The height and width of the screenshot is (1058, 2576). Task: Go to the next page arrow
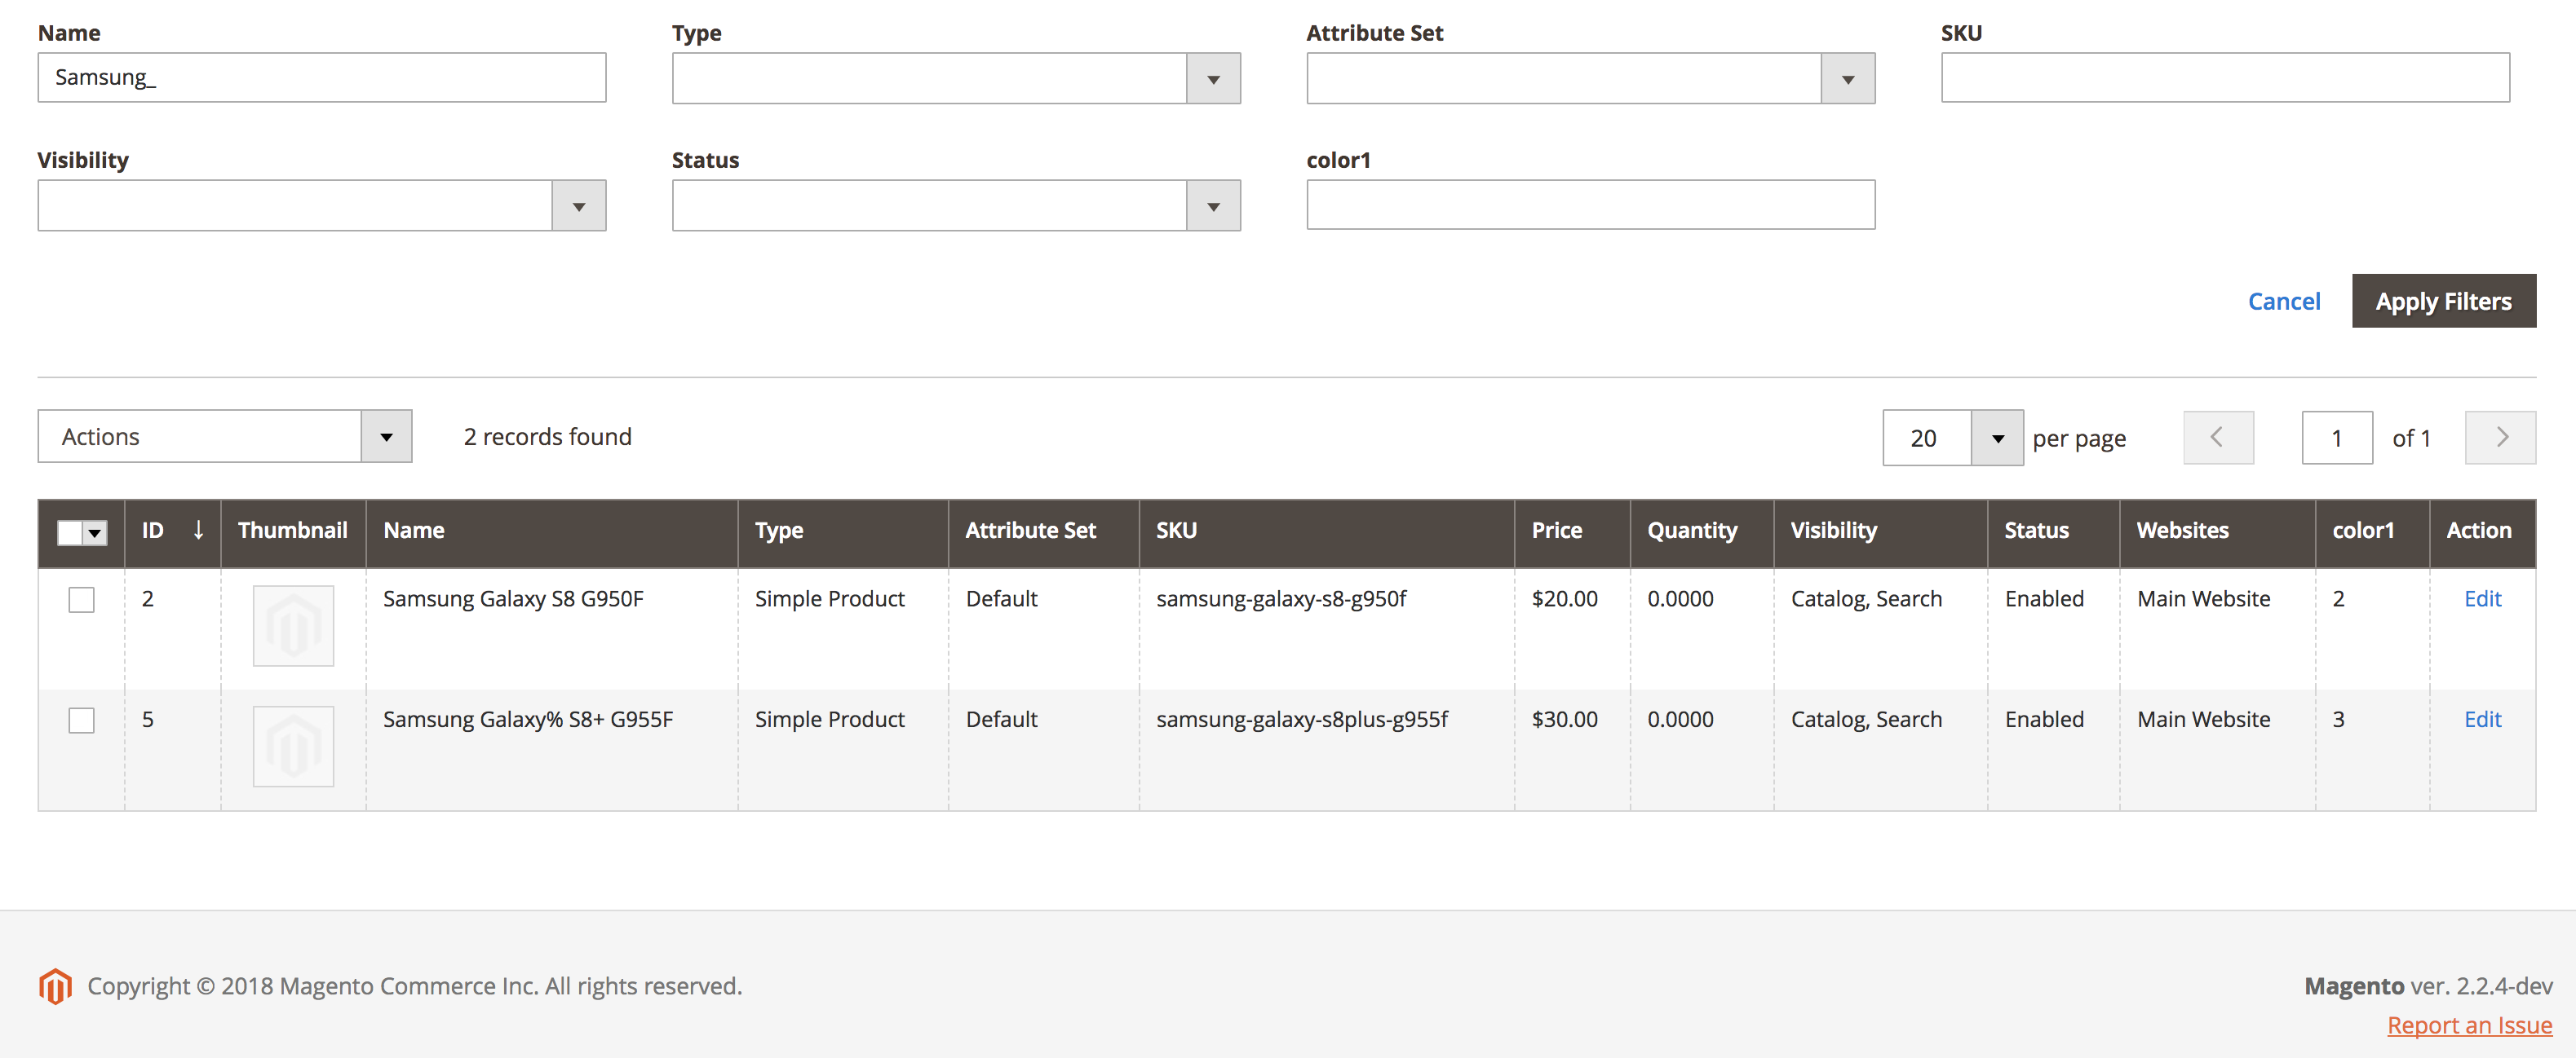click(2499, 438)
